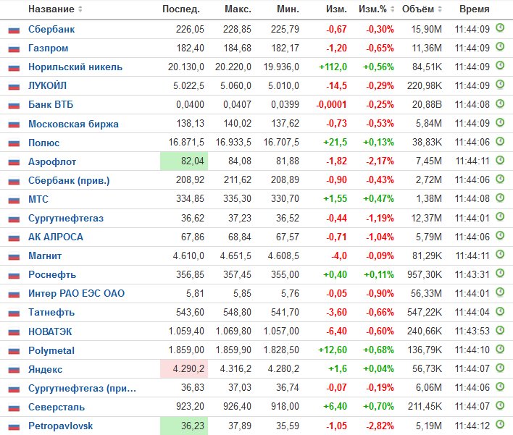Click the clock icon in ЛУКОЙЛ row
513x435 pixels.
pos(500,84)
